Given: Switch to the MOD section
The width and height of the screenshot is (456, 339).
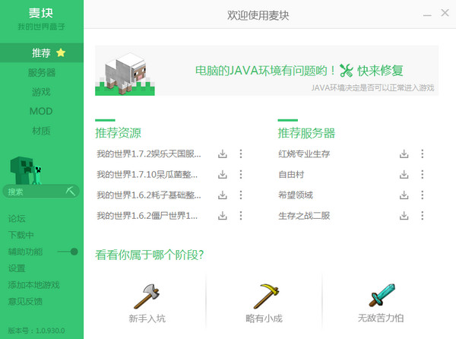Looking at the screenshot, I should point(41,112).
